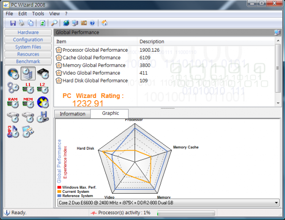The image size is (285, 220).
Task: Select the Global Performance computer benchmark icon
Action: [x=28, y=73]
